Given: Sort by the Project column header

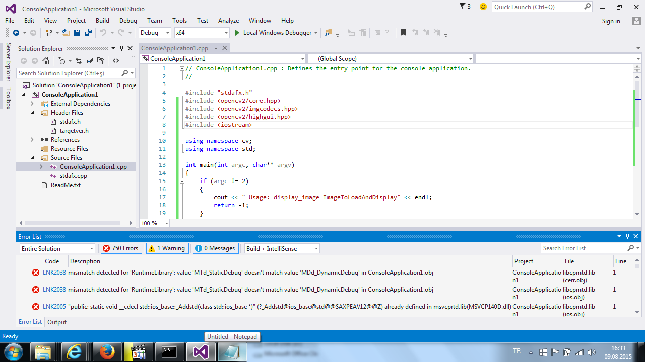Looking at the screenshot, I should pos(537,261).
